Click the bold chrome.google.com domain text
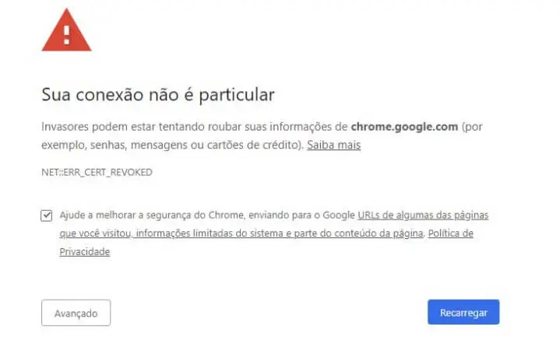Viewport: 560px width, 351px height. click(404, 127)
